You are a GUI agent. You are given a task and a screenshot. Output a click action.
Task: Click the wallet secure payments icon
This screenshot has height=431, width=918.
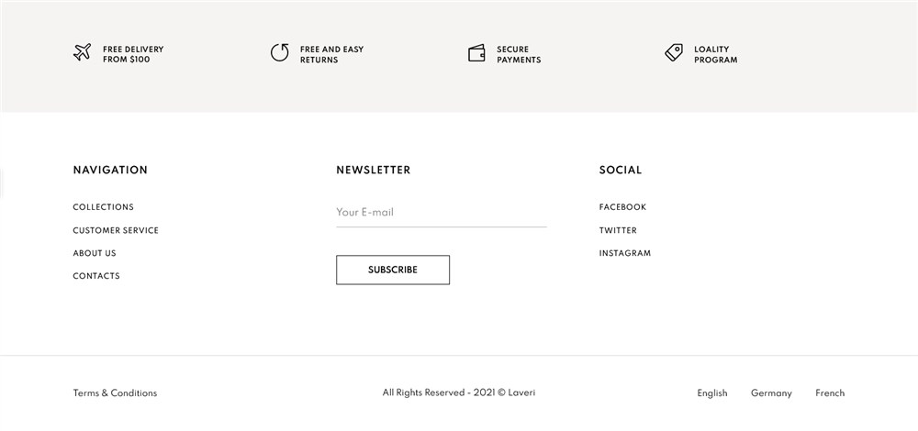pos(476,53)
